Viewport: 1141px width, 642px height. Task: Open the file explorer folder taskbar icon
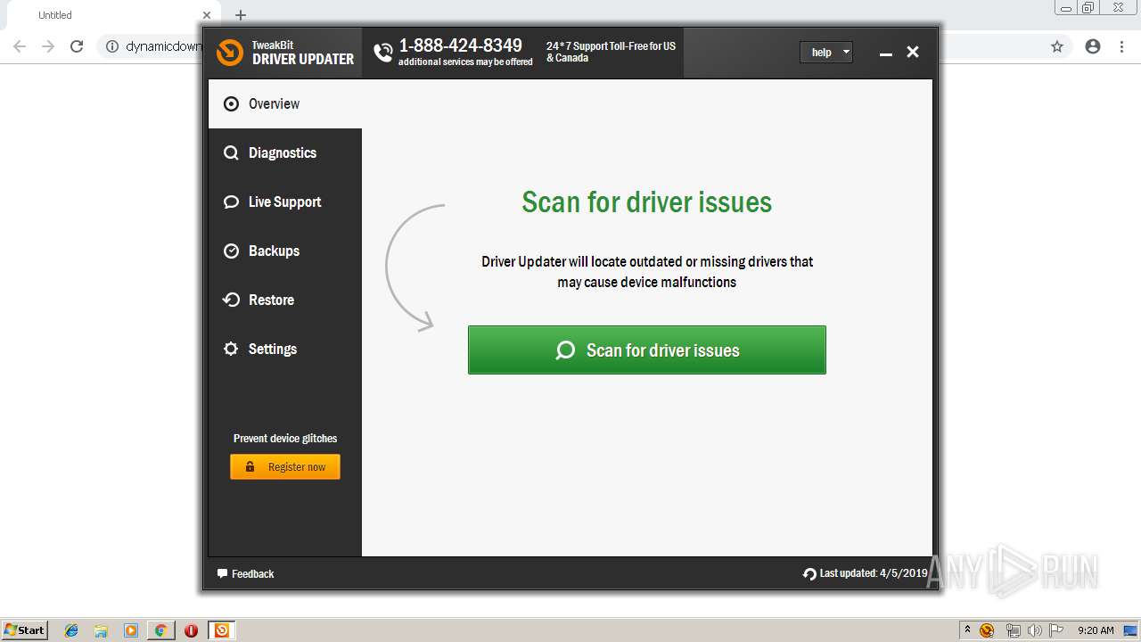click(x=101, y=630)
